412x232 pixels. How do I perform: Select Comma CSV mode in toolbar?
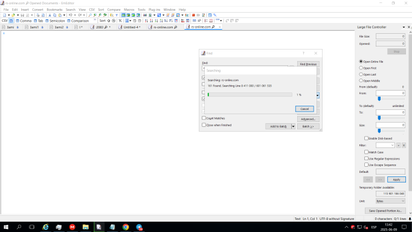(24, 21)
